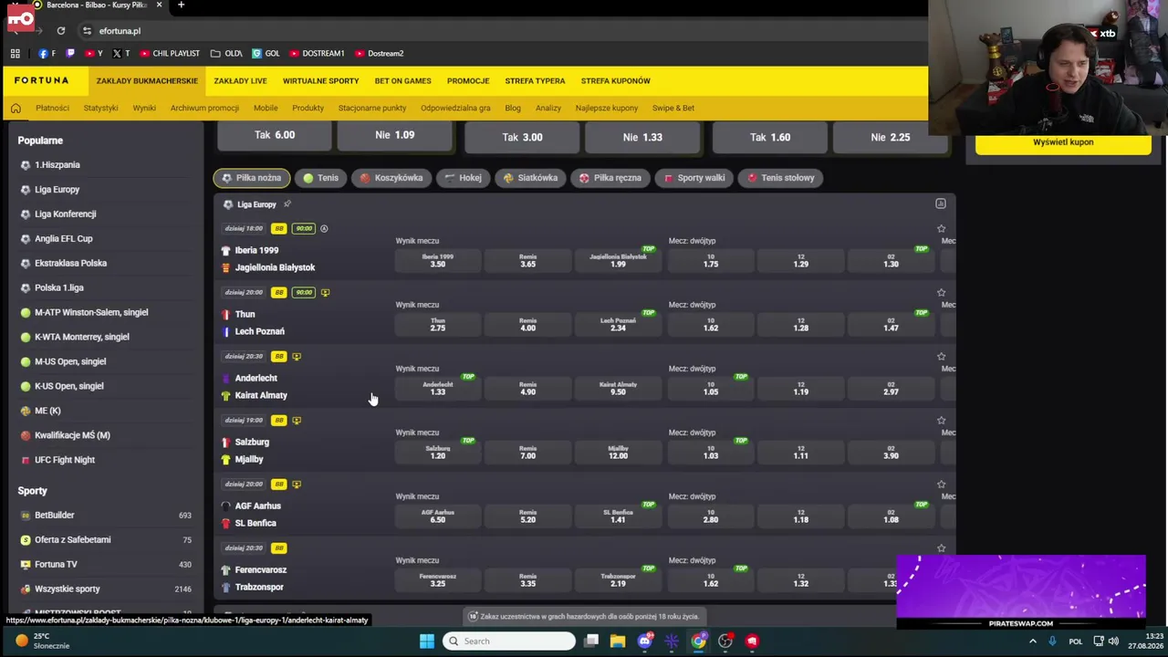Open the Płatności submenu link

point(52,109)
